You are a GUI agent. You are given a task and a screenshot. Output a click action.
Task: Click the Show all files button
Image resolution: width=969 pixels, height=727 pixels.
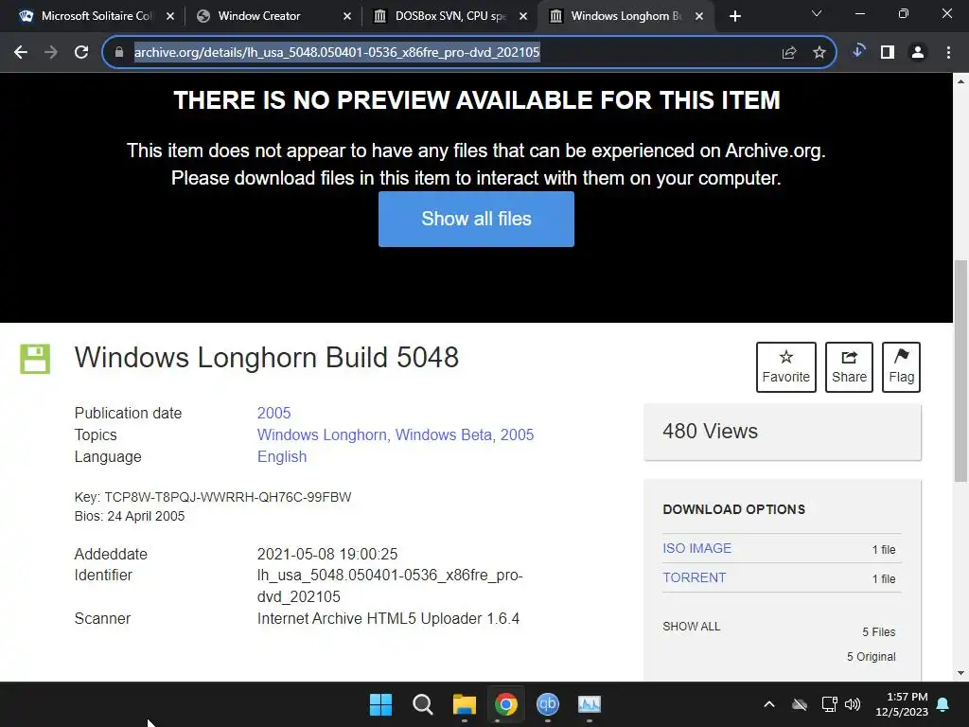476,219
